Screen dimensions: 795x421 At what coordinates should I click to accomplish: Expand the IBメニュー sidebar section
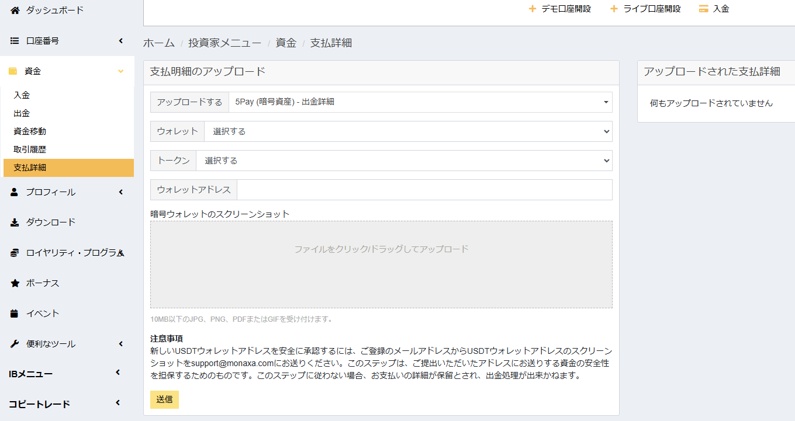(64, 374)
